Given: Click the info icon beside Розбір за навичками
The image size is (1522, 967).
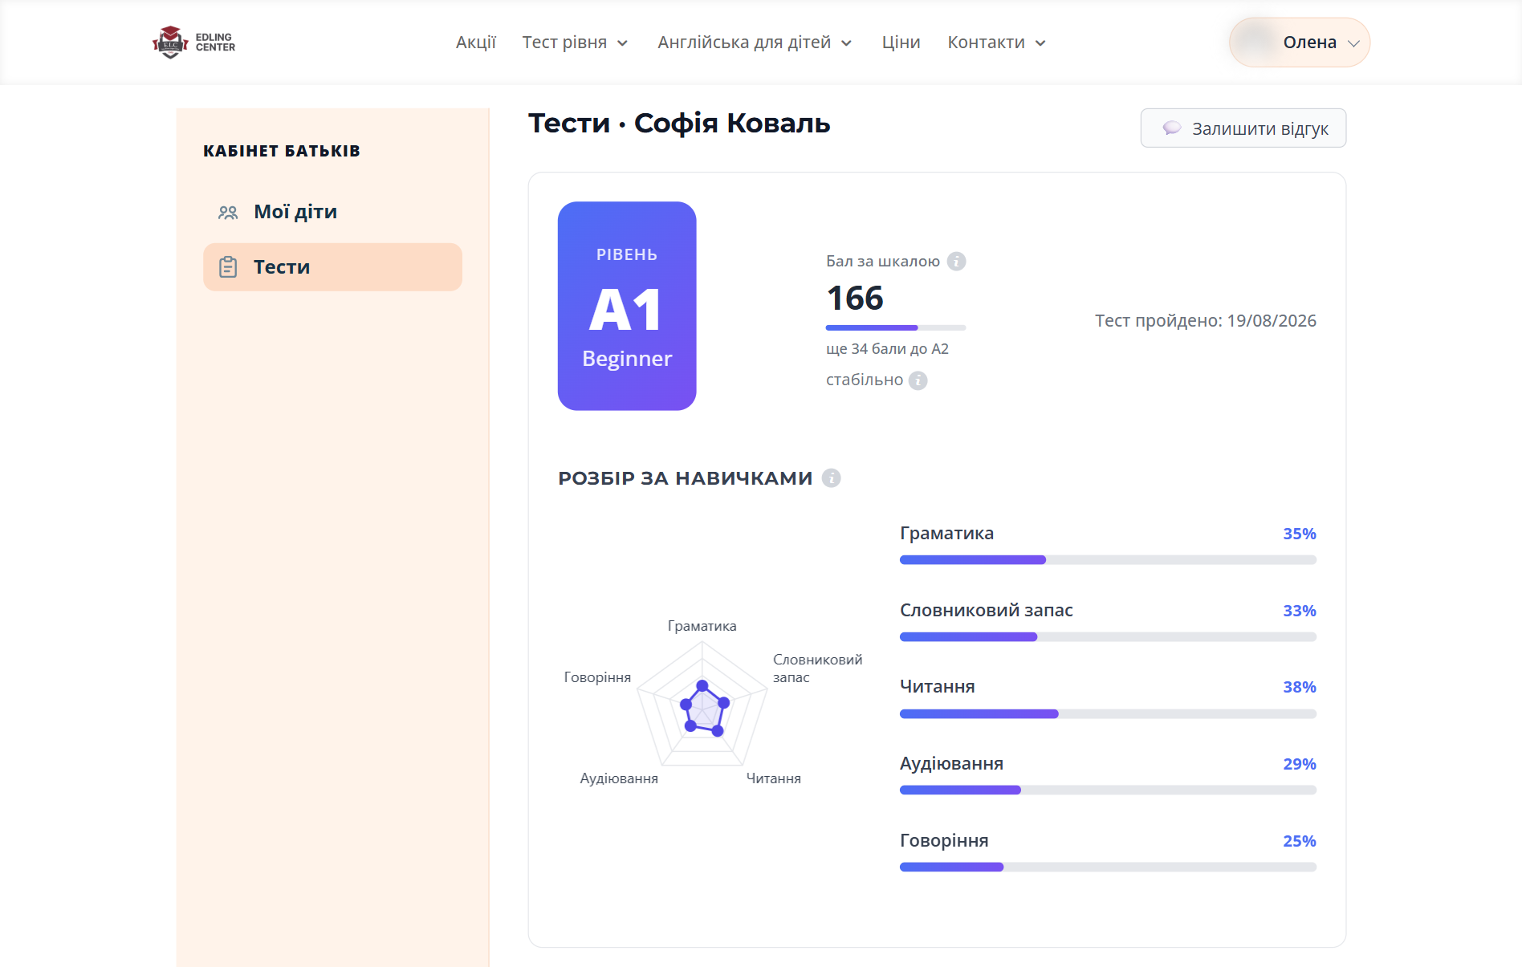Looking at the screenshot, I should 832,478.
